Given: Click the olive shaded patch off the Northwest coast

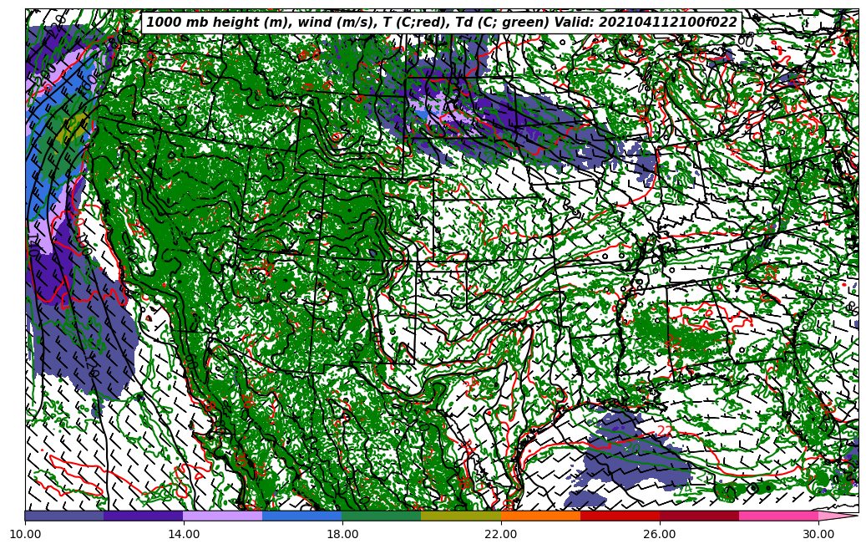Looking at the screenshot, I should [x=75, y=128].
